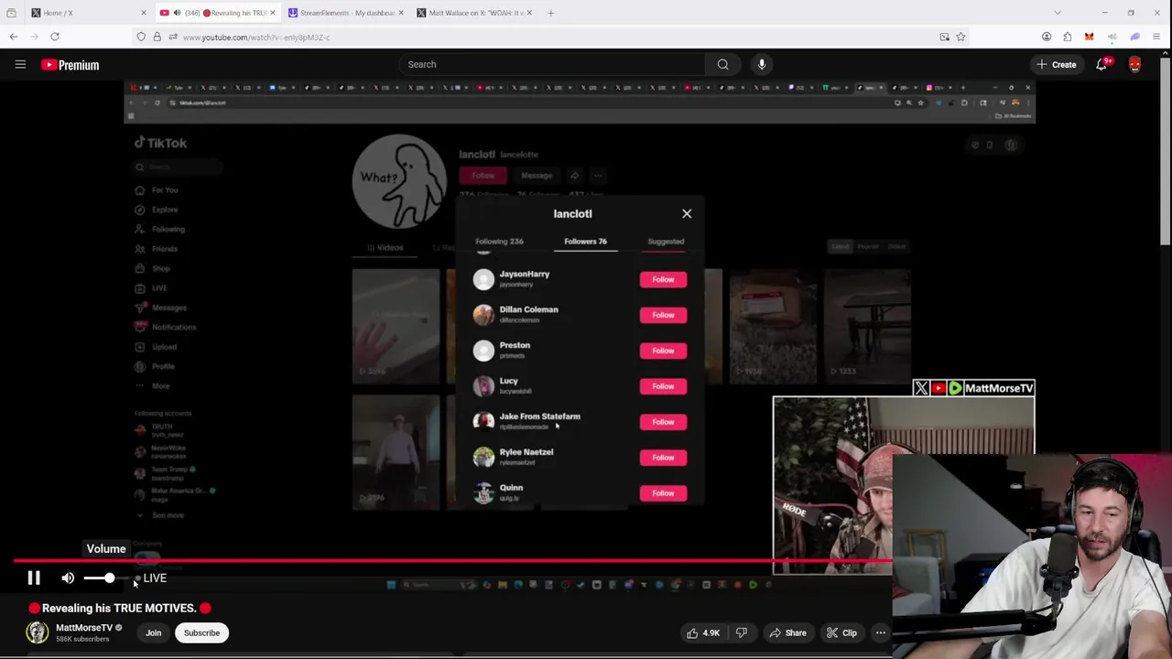Open the Create dropdown

(1057, 65)
